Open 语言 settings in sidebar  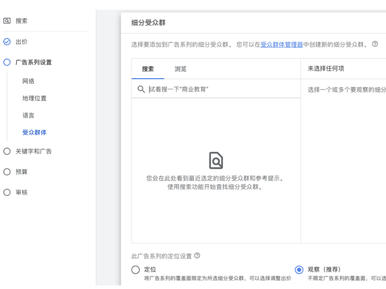(x=29, y=115)
